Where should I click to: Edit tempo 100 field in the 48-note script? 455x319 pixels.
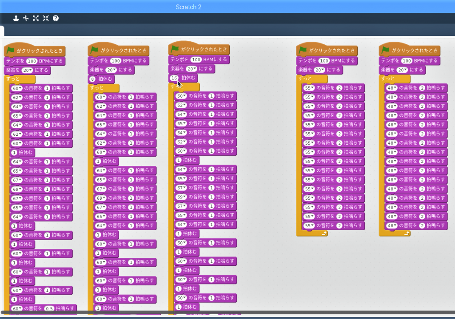pyautogui.click(x=407, y=61)
